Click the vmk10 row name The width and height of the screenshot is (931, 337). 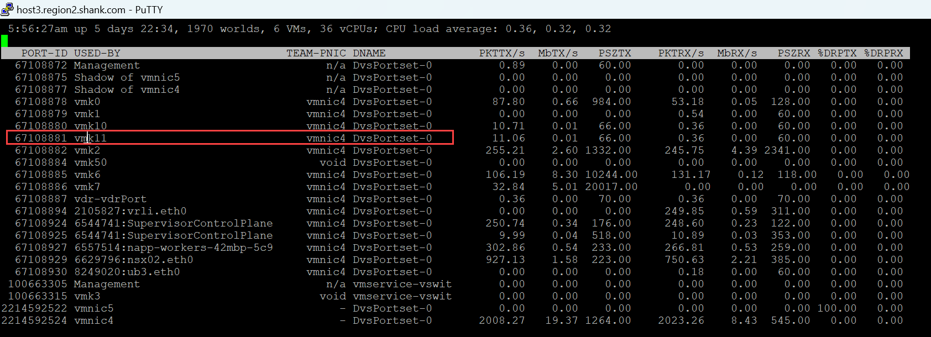pyautogui.click(x=91, y=126)
